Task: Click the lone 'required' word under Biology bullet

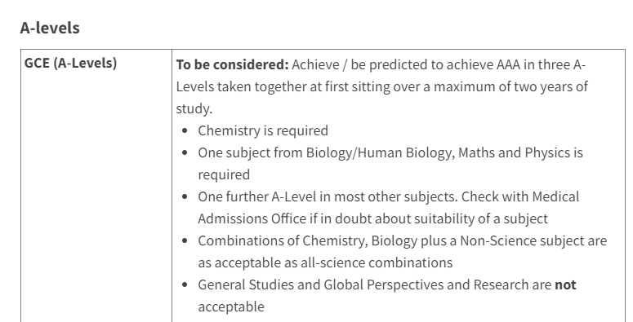Action: tap(224, 175)
